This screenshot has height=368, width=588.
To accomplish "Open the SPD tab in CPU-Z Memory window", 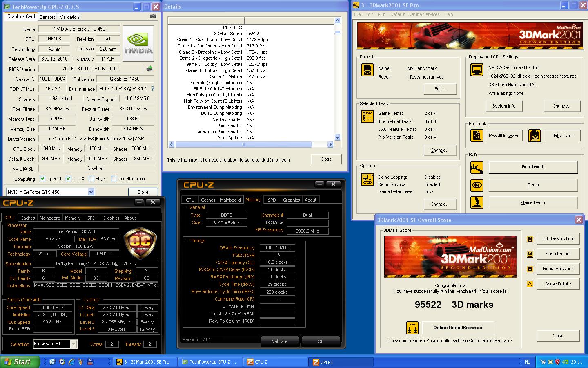I will coord(272,200).
